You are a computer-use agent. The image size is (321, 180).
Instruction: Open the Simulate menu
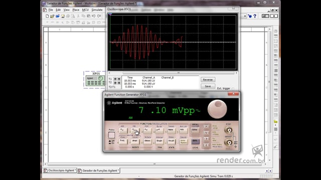(x=97, y=10)
